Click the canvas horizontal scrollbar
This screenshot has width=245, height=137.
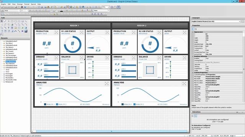(x=111, y=131)
